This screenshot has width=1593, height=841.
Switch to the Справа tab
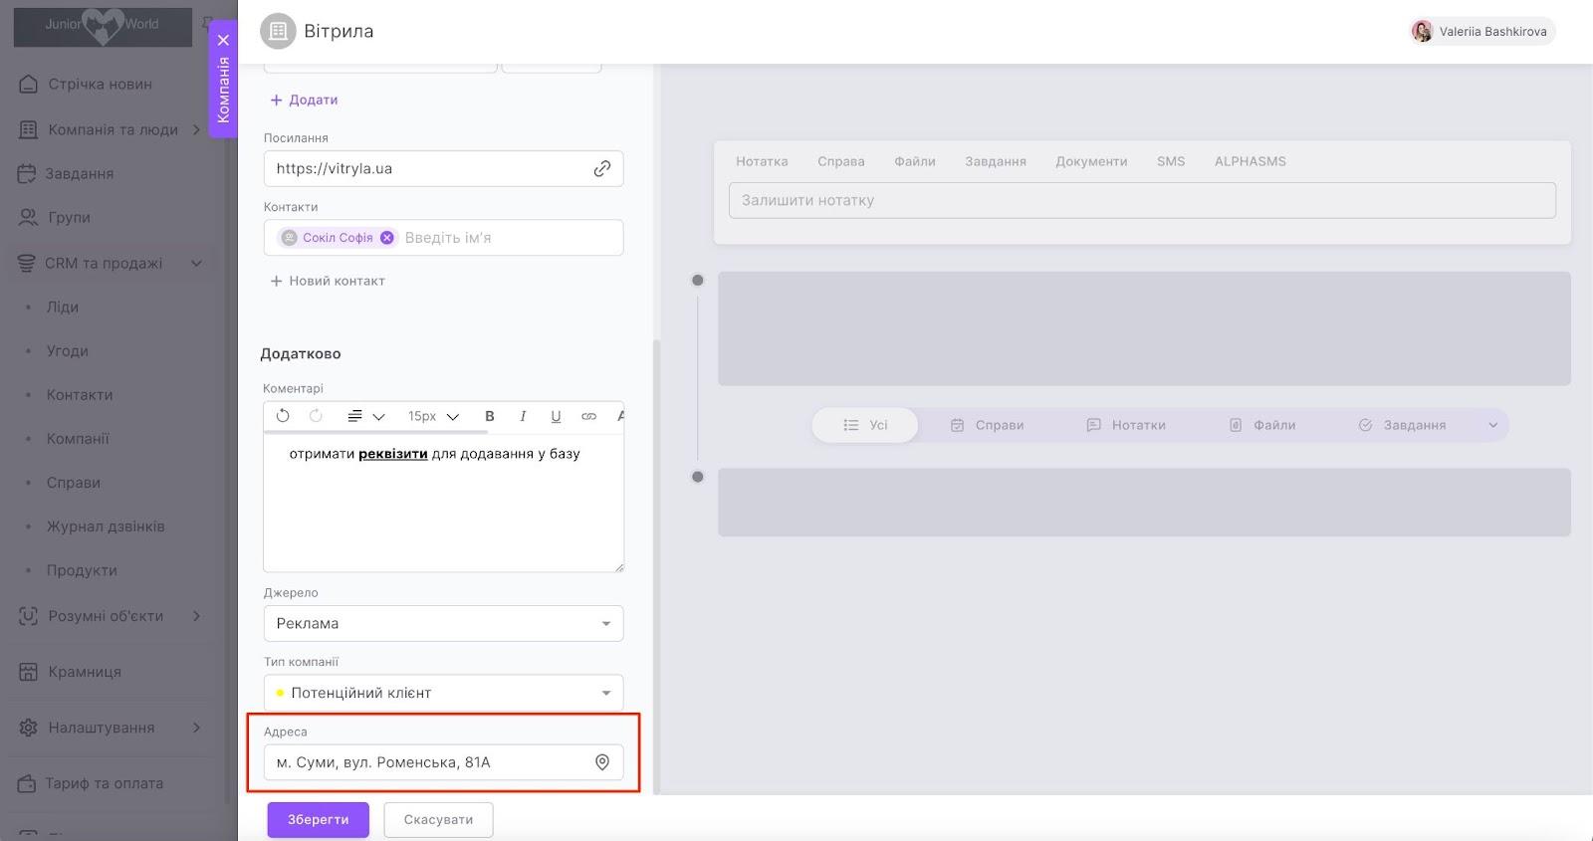tap(841, 161)
